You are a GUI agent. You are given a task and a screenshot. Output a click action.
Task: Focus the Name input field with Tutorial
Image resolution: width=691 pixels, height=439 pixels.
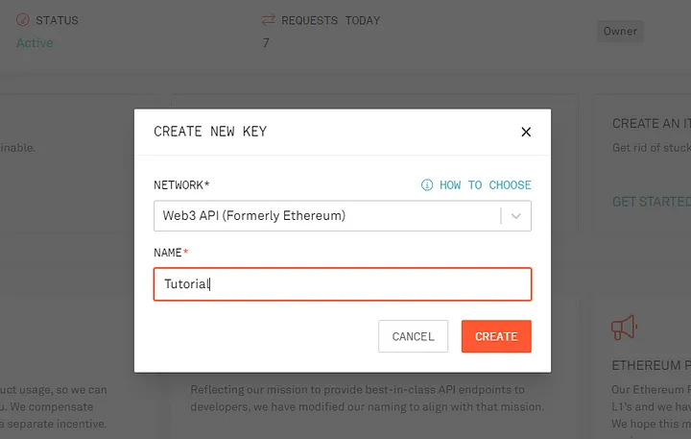343,284
